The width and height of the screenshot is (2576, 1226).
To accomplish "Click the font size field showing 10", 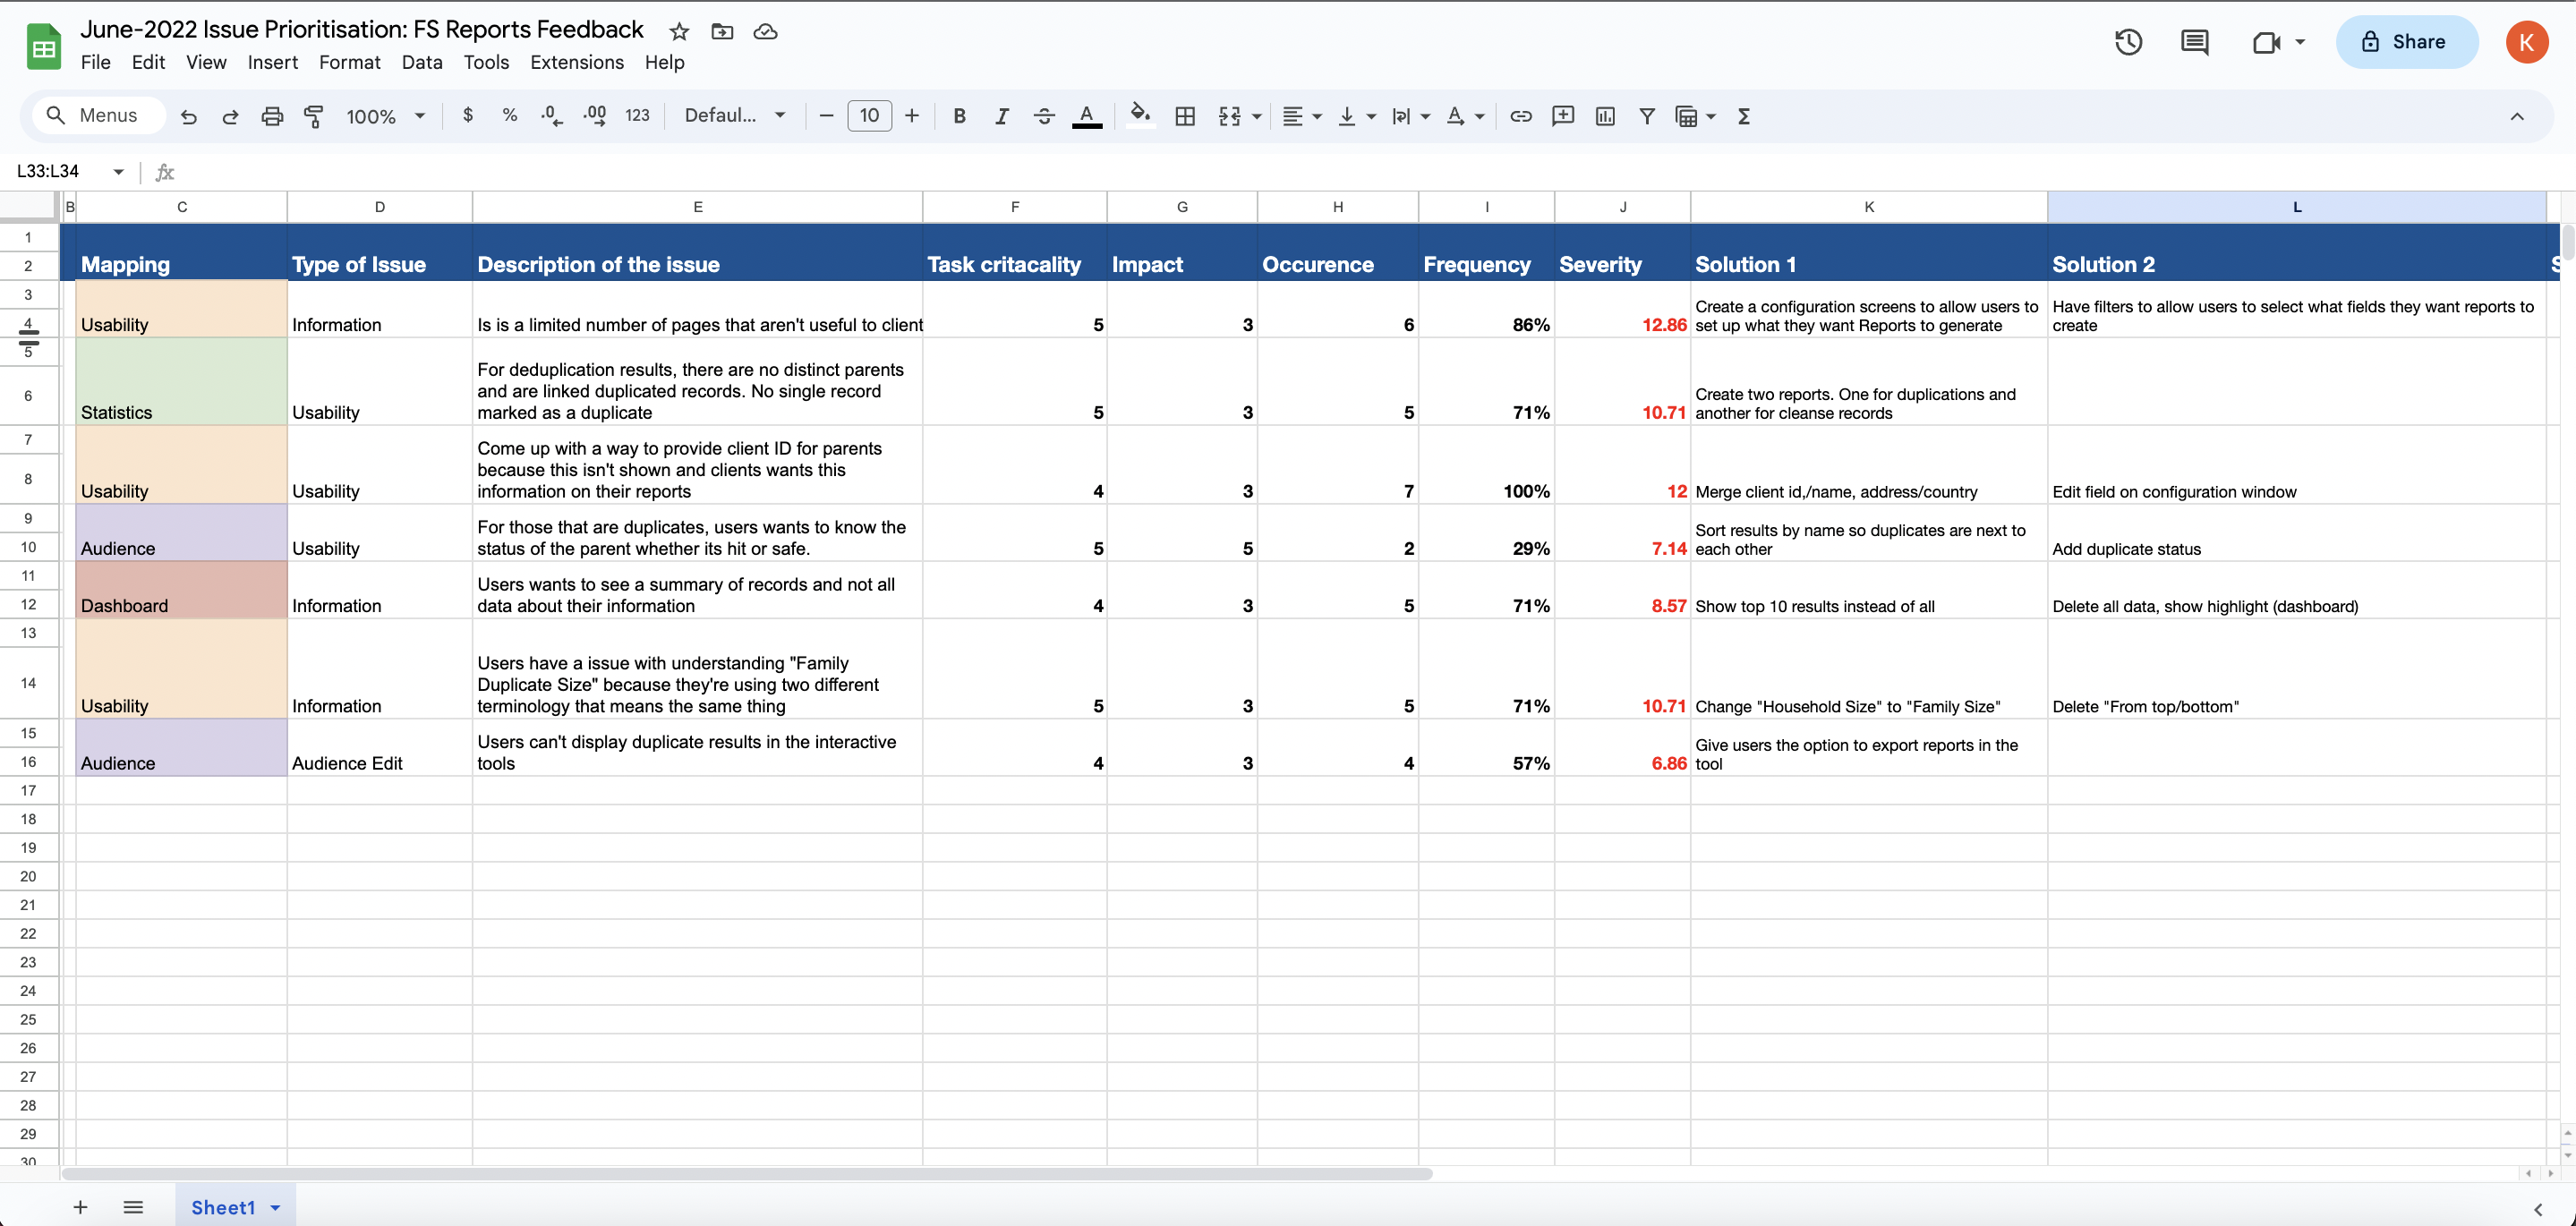I will [869, 116].
